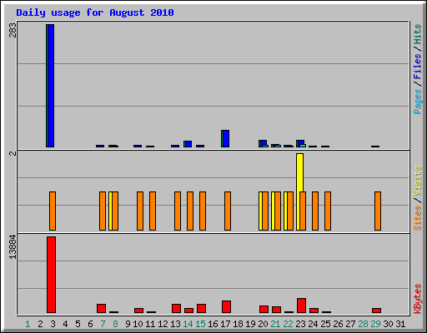
Task: Click the 'Sites' legend label
Action: (417, 218)
